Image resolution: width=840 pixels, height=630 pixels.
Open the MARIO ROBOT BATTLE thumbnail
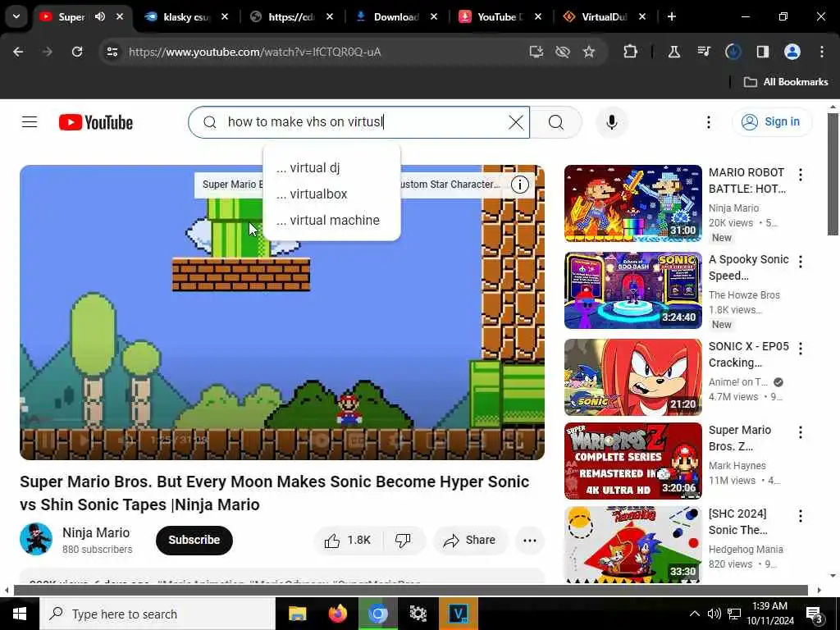(632, 203)
